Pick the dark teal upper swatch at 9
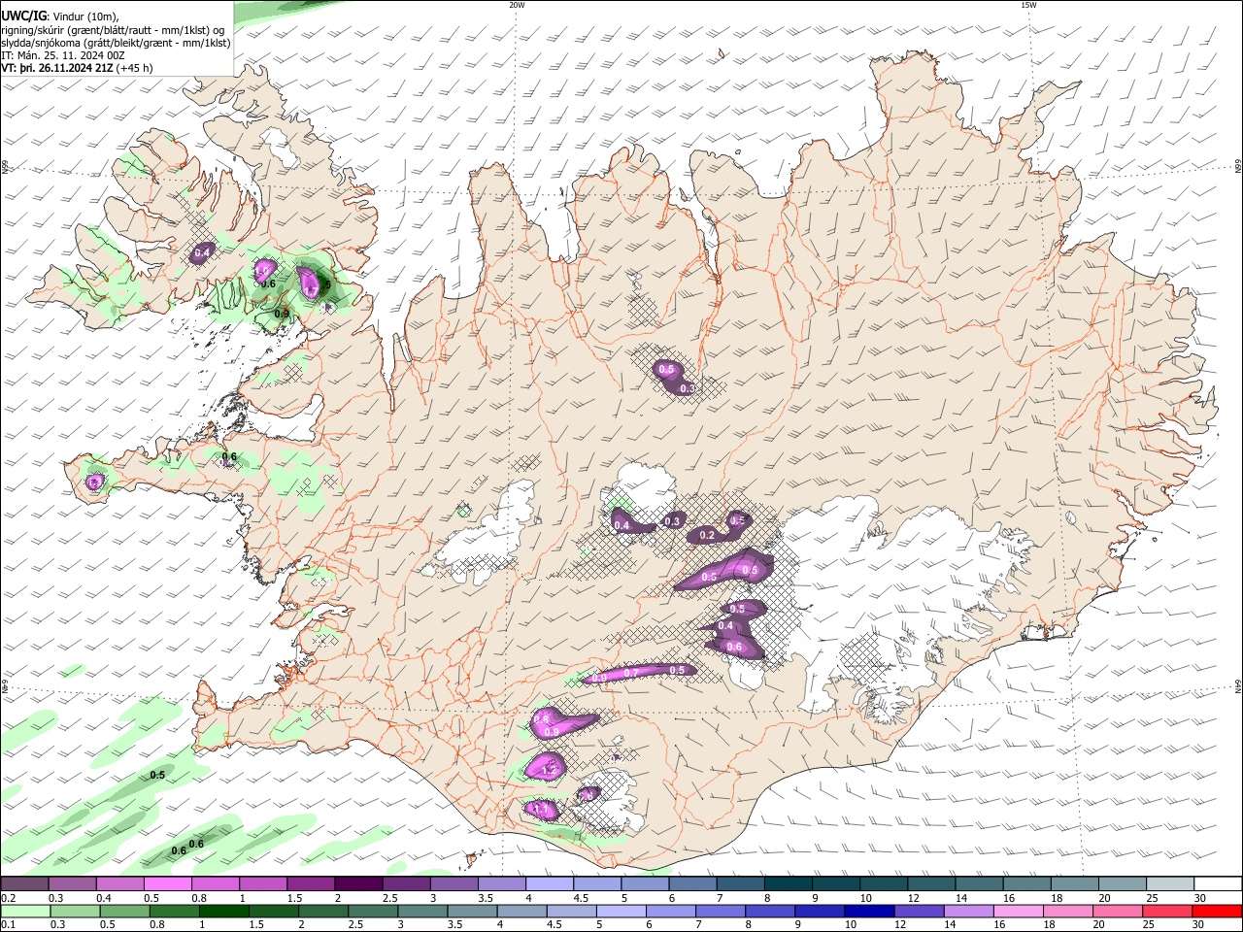This screenshot has height=932, width=1243. click(836, 883)
